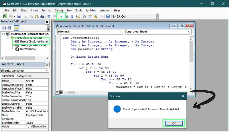
Task: Click the ScrollArea property row
Action: point(25,119)
